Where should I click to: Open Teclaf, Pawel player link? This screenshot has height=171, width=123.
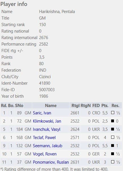point(44,138)
